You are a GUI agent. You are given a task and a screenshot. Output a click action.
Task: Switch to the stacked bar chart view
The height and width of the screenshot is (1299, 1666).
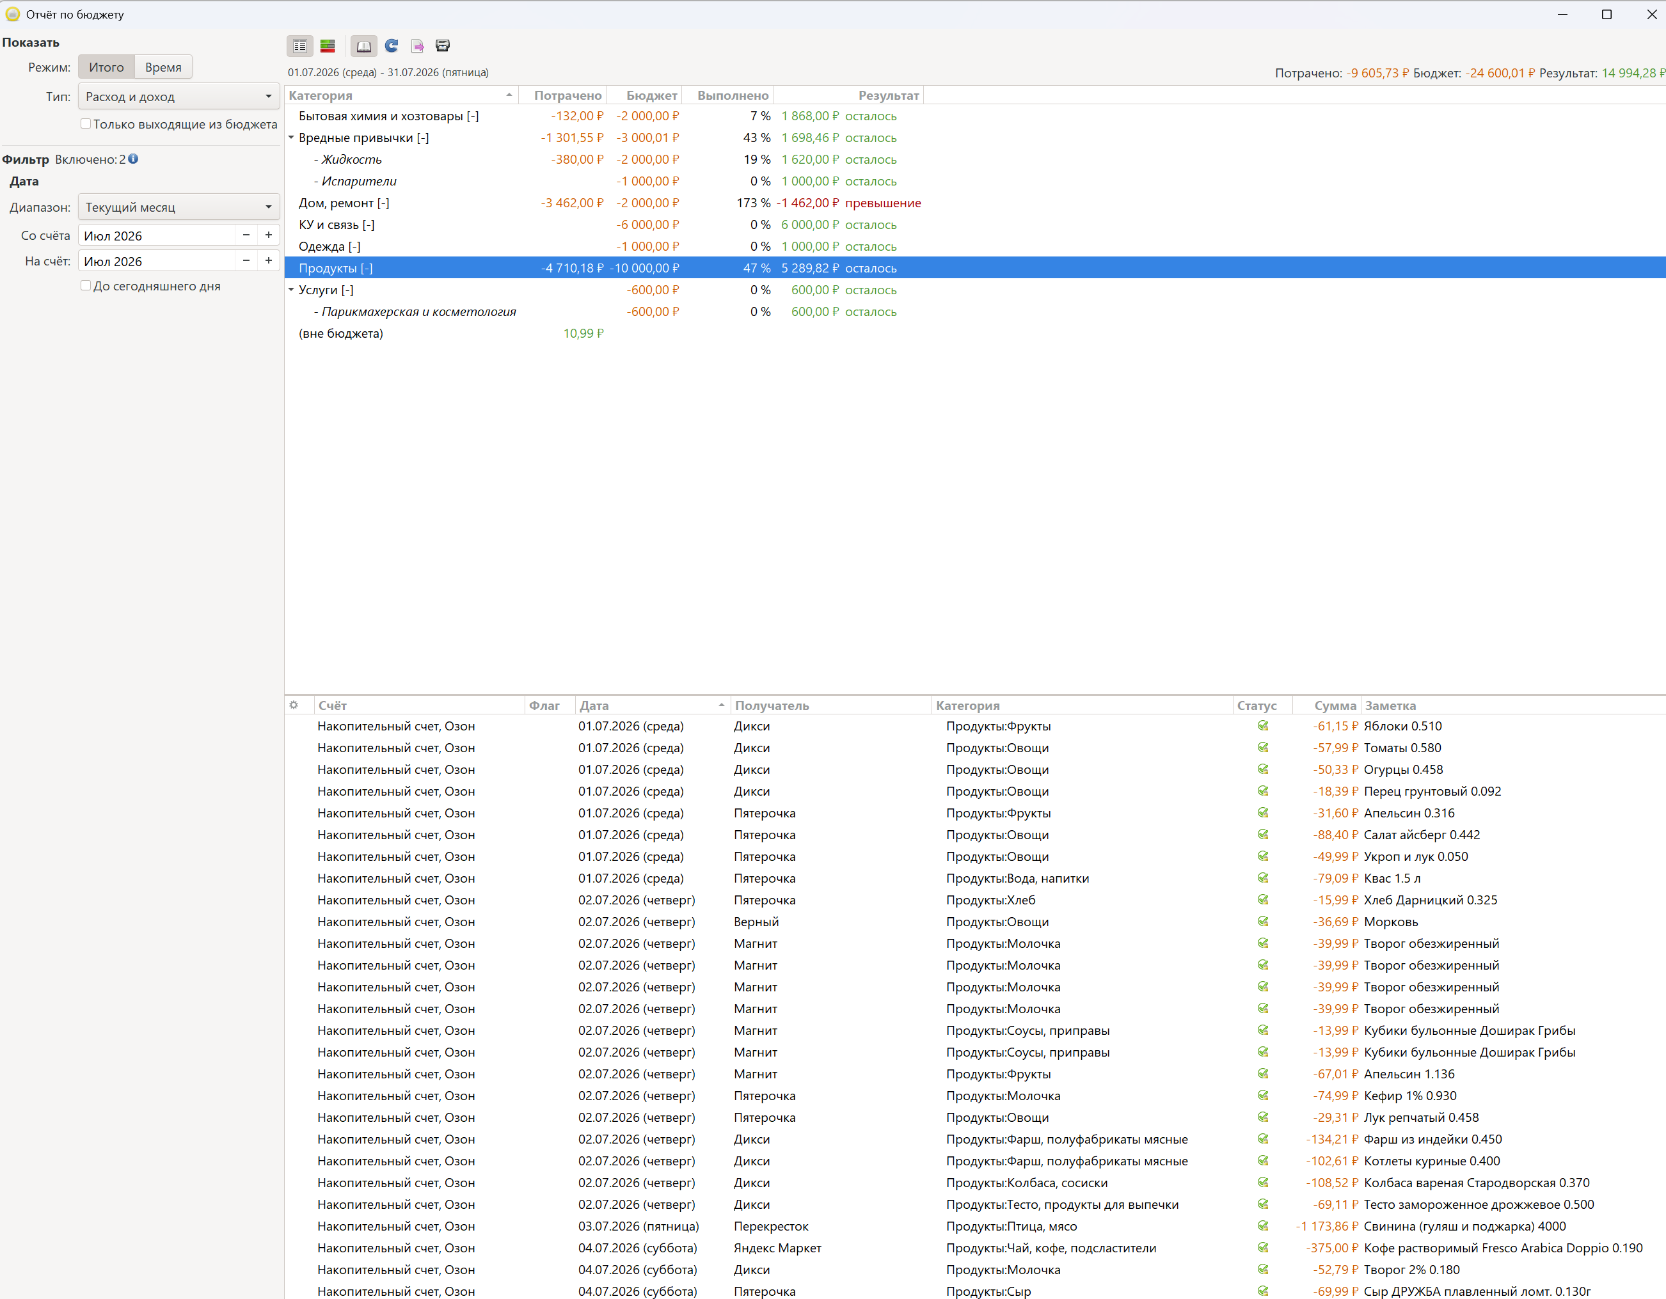coord(328,46)
